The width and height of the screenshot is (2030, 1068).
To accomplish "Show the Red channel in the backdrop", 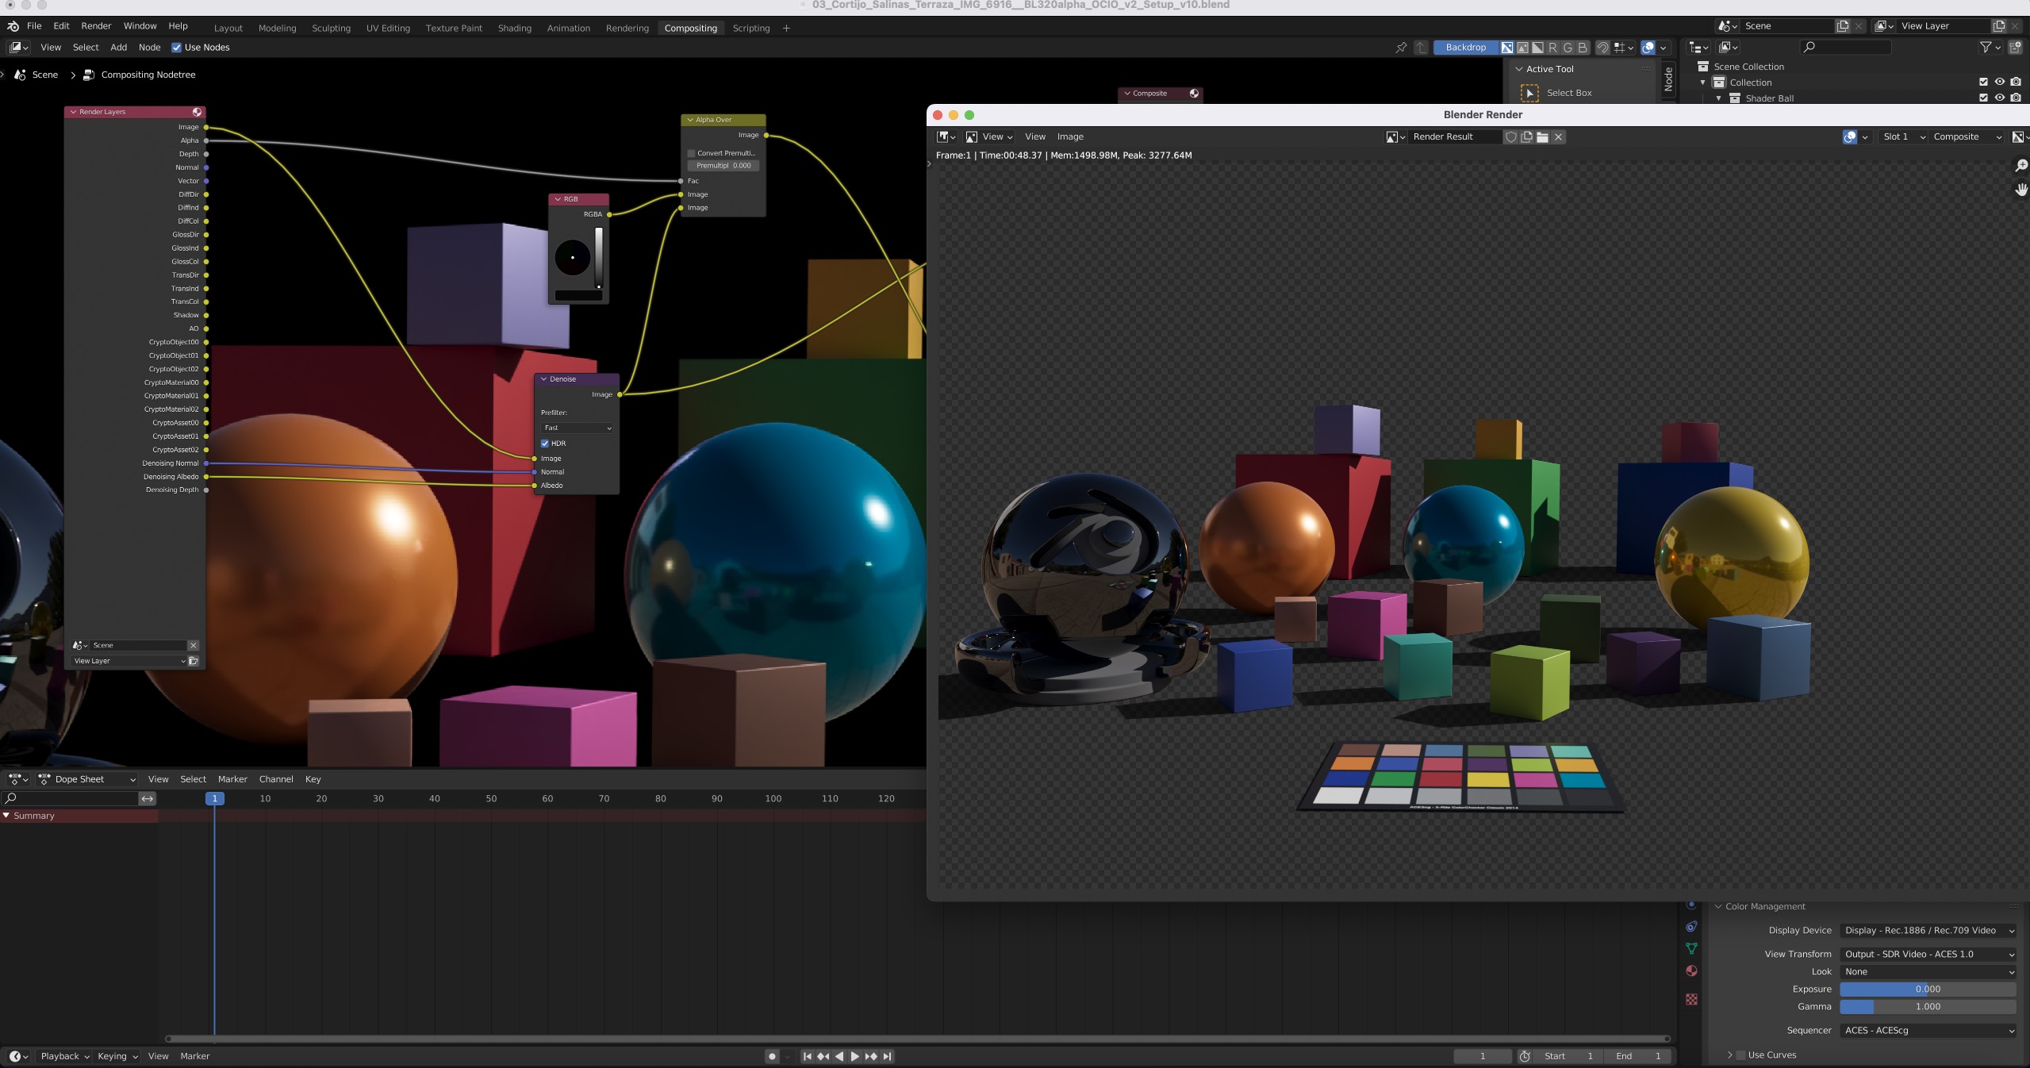I will click(x=1552, y=48).
